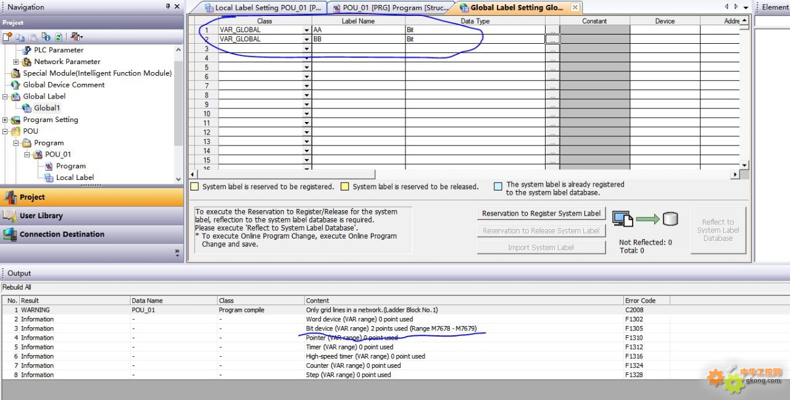Pin the Navigation panel with pushpin icon
Screen dimensions: 790x400
coord(168,7)
